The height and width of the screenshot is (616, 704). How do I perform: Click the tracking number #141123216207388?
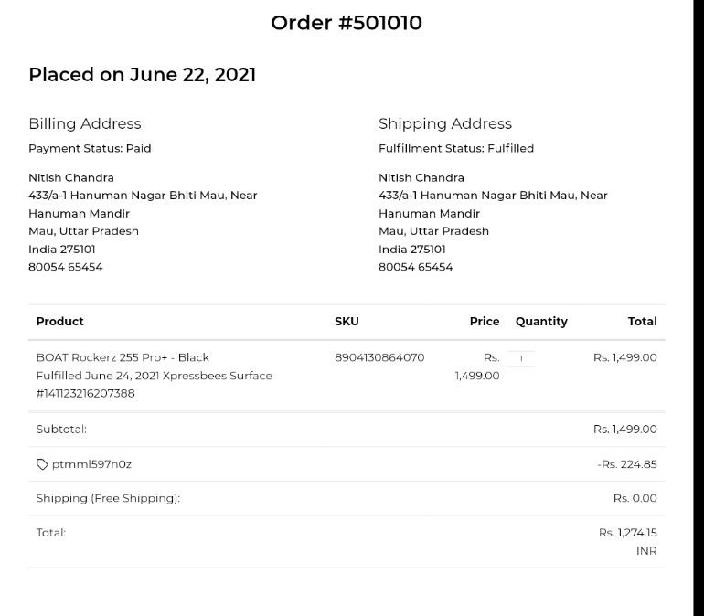coord(85,393)
